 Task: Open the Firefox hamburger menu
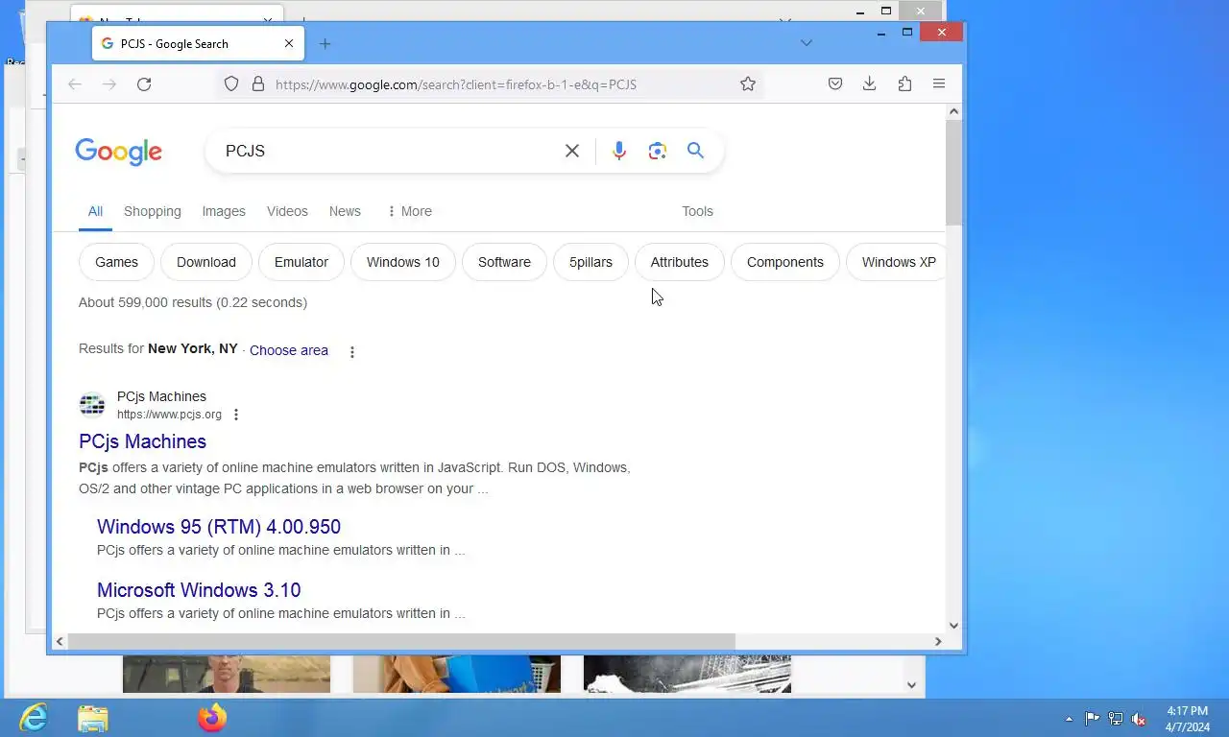click(939, 84)
